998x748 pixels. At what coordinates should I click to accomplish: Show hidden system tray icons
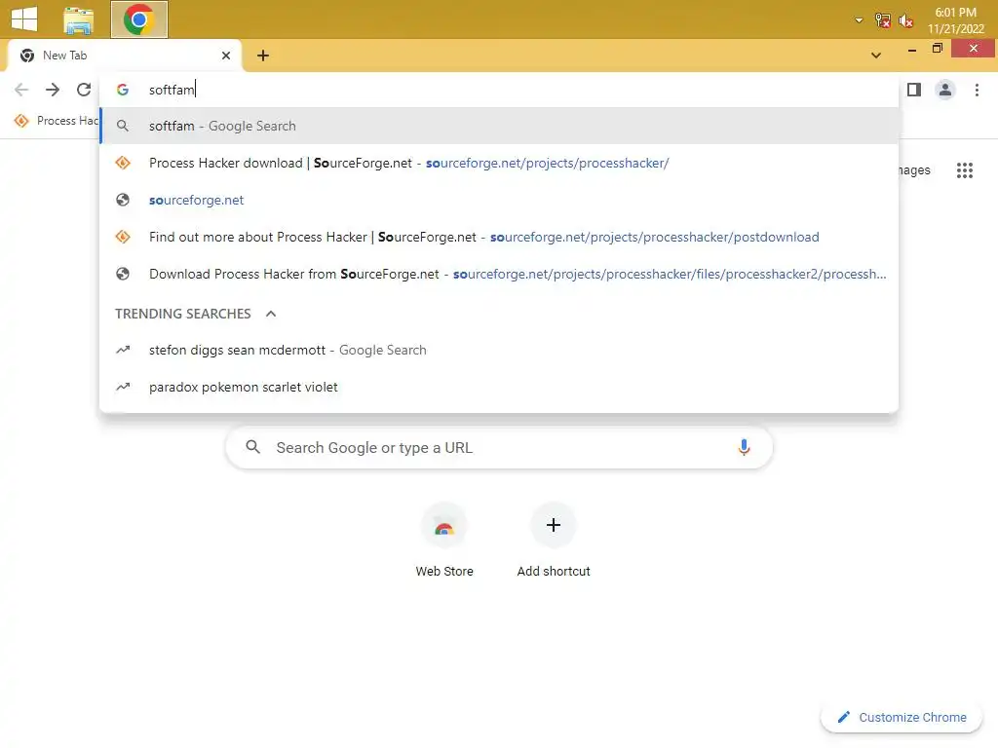pyautogui.click(x=859, y=20)
